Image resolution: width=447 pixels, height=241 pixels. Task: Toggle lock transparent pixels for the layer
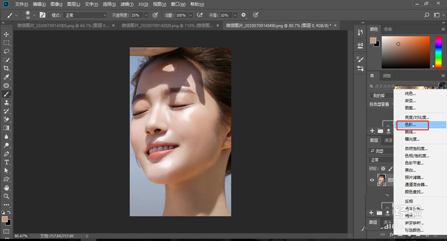click(383, 168)
